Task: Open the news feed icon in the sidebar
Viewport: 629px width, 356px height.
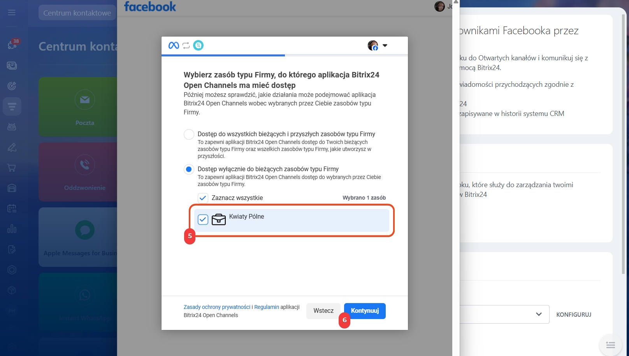Action: point(12,65)
